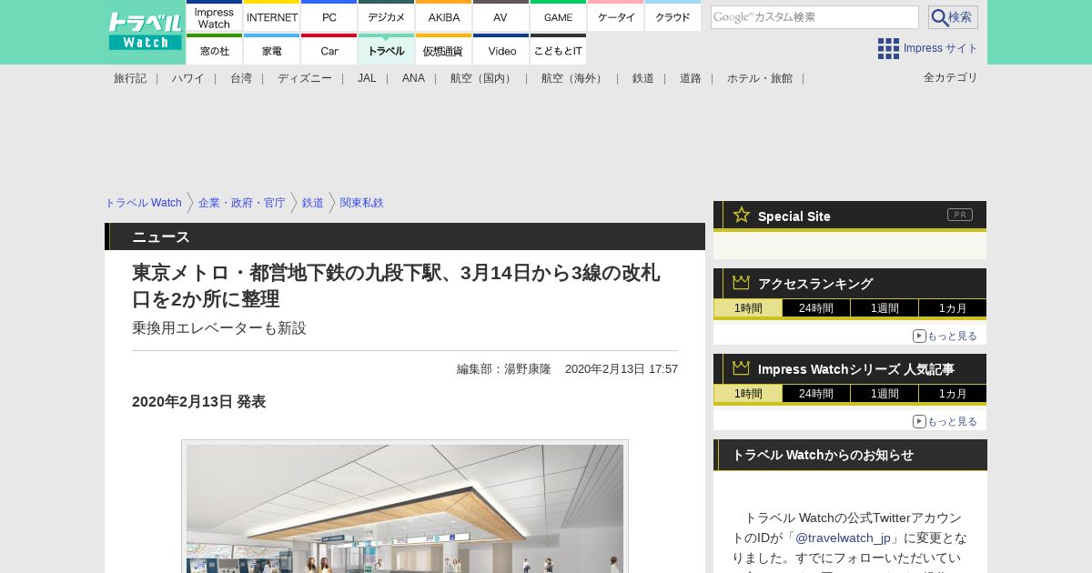Open the Car Watch tab
The width and height of the screenshot is (1092, 573).
tap(329, 50)
